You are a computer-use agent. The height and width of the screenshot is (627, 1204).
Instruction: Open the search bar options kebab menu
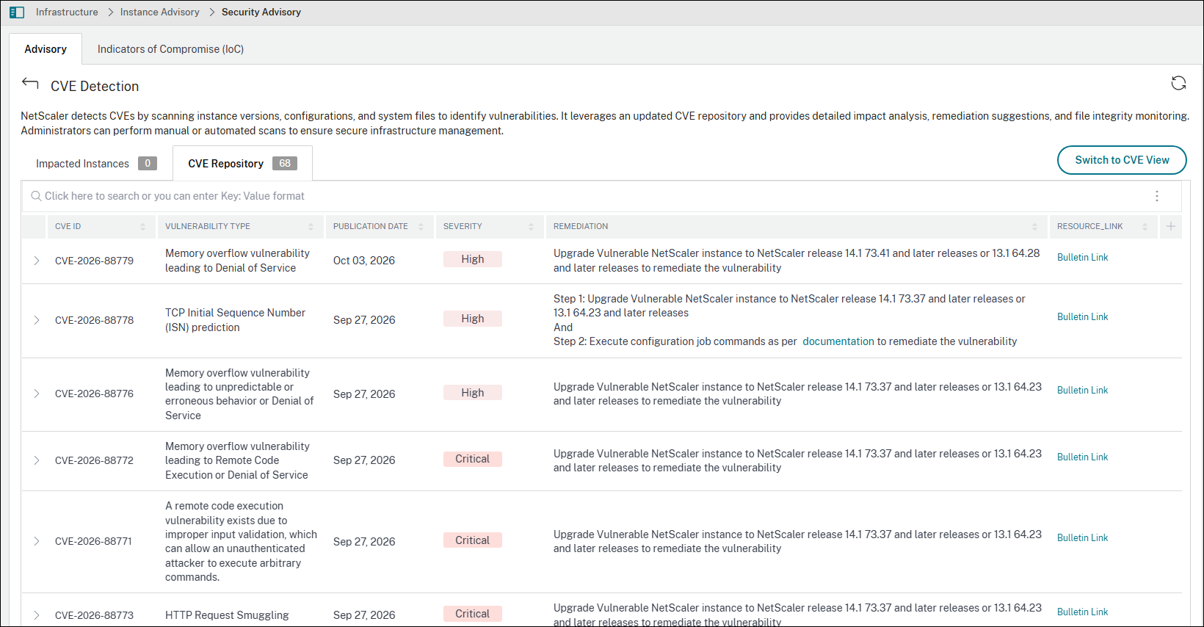click(x=1157, y=196)
